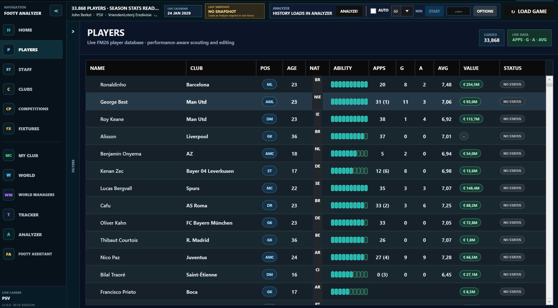558x308 pixels.
Task: Click Thibaut Courtois' €1,8M value badge
Action: 469,240
